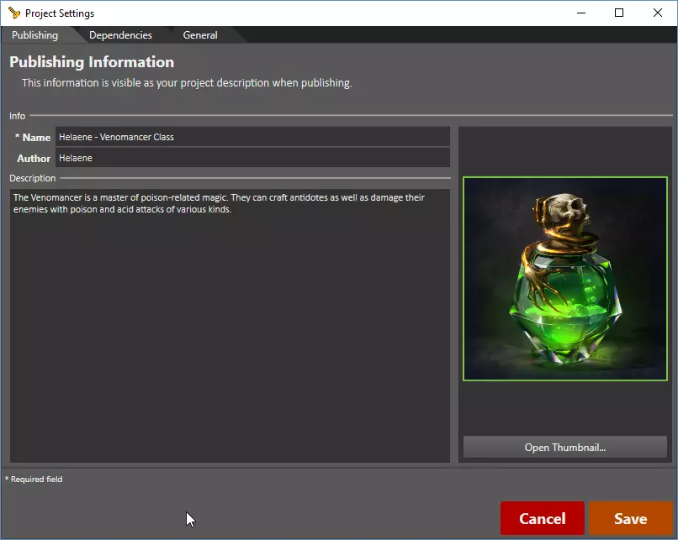Click the Open Thumbnail button
This screenshot has width=678, height=540.
564,447
